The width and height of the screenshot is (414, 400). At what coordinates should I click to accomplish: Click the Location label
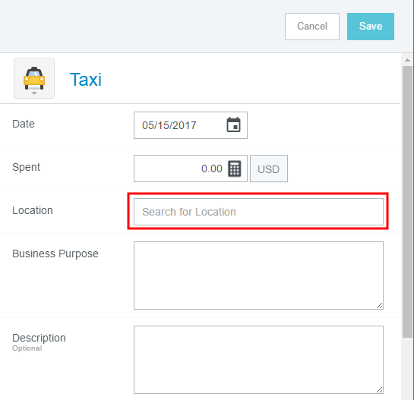click(33, 210)
